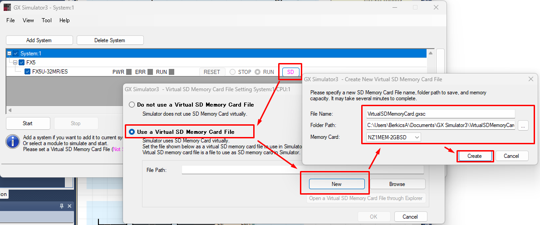Collapse the FX5 tree node

tap(15, 63)
